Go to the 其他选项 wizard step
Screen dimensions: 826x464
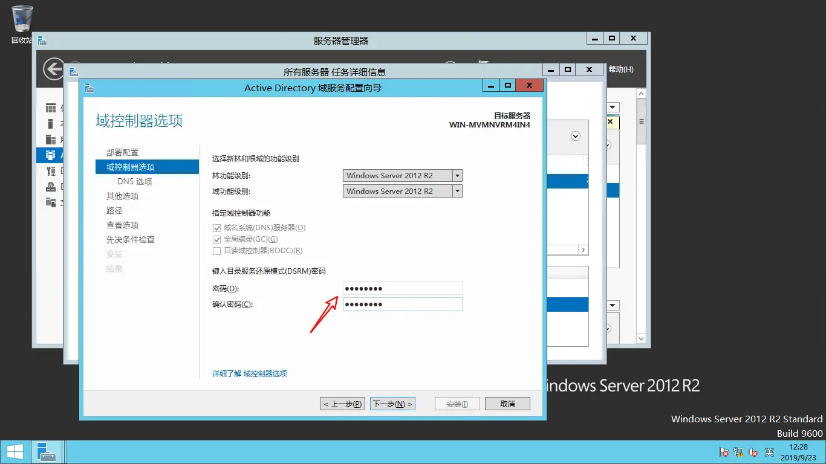click(123, 196)
